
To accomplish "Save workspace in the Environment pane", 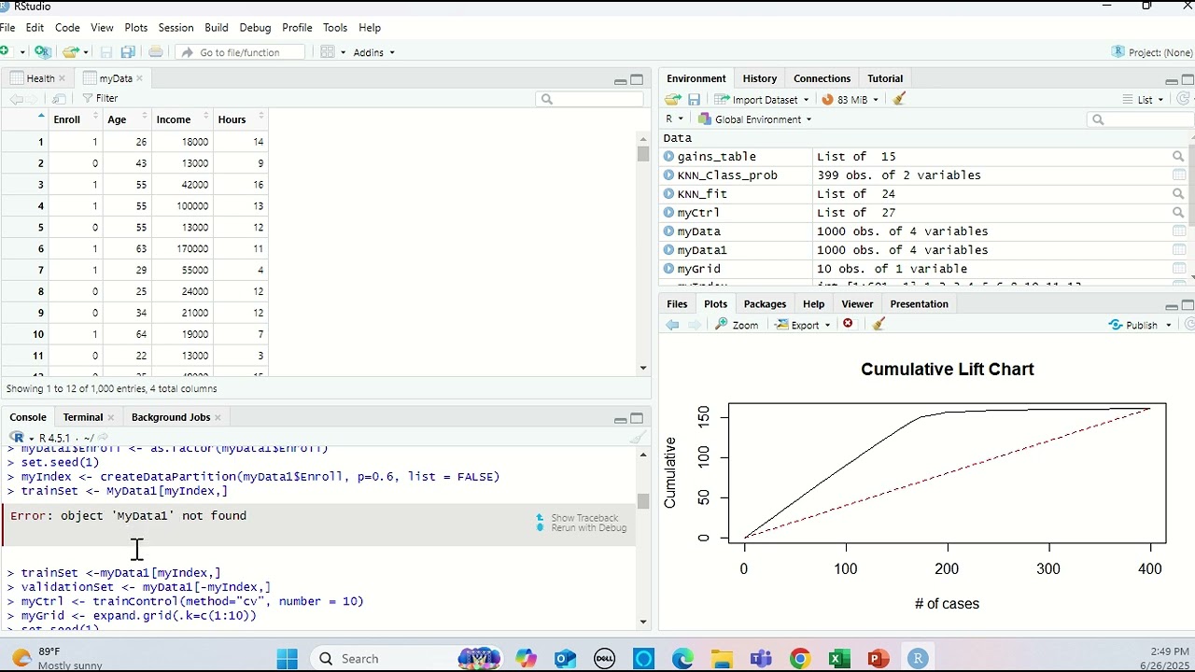I will tap(694, 99).
